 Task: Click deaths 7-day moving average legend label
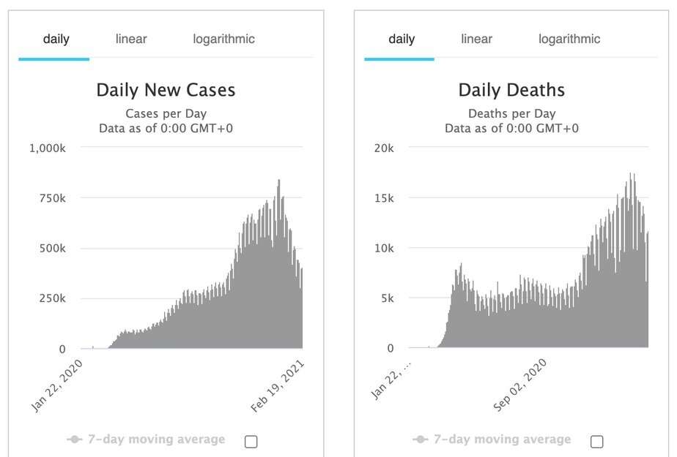(x=501, y=439)
